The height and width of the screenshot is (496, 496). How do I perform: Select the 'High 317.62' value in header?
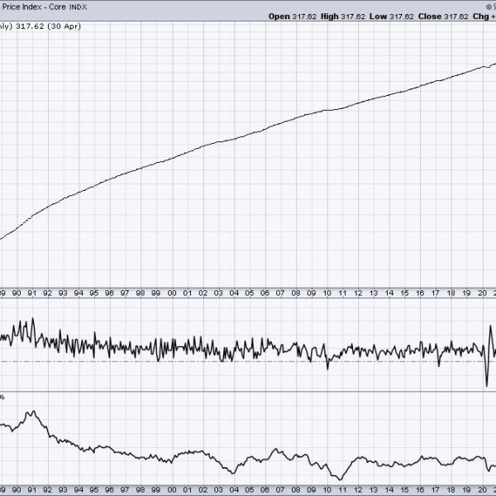click(343, 17)
